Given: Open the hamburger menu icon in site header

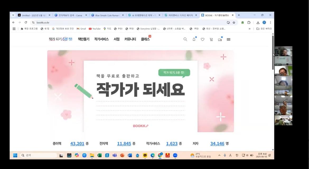Looking at the screenshot, I should click(x=228, y=39).
